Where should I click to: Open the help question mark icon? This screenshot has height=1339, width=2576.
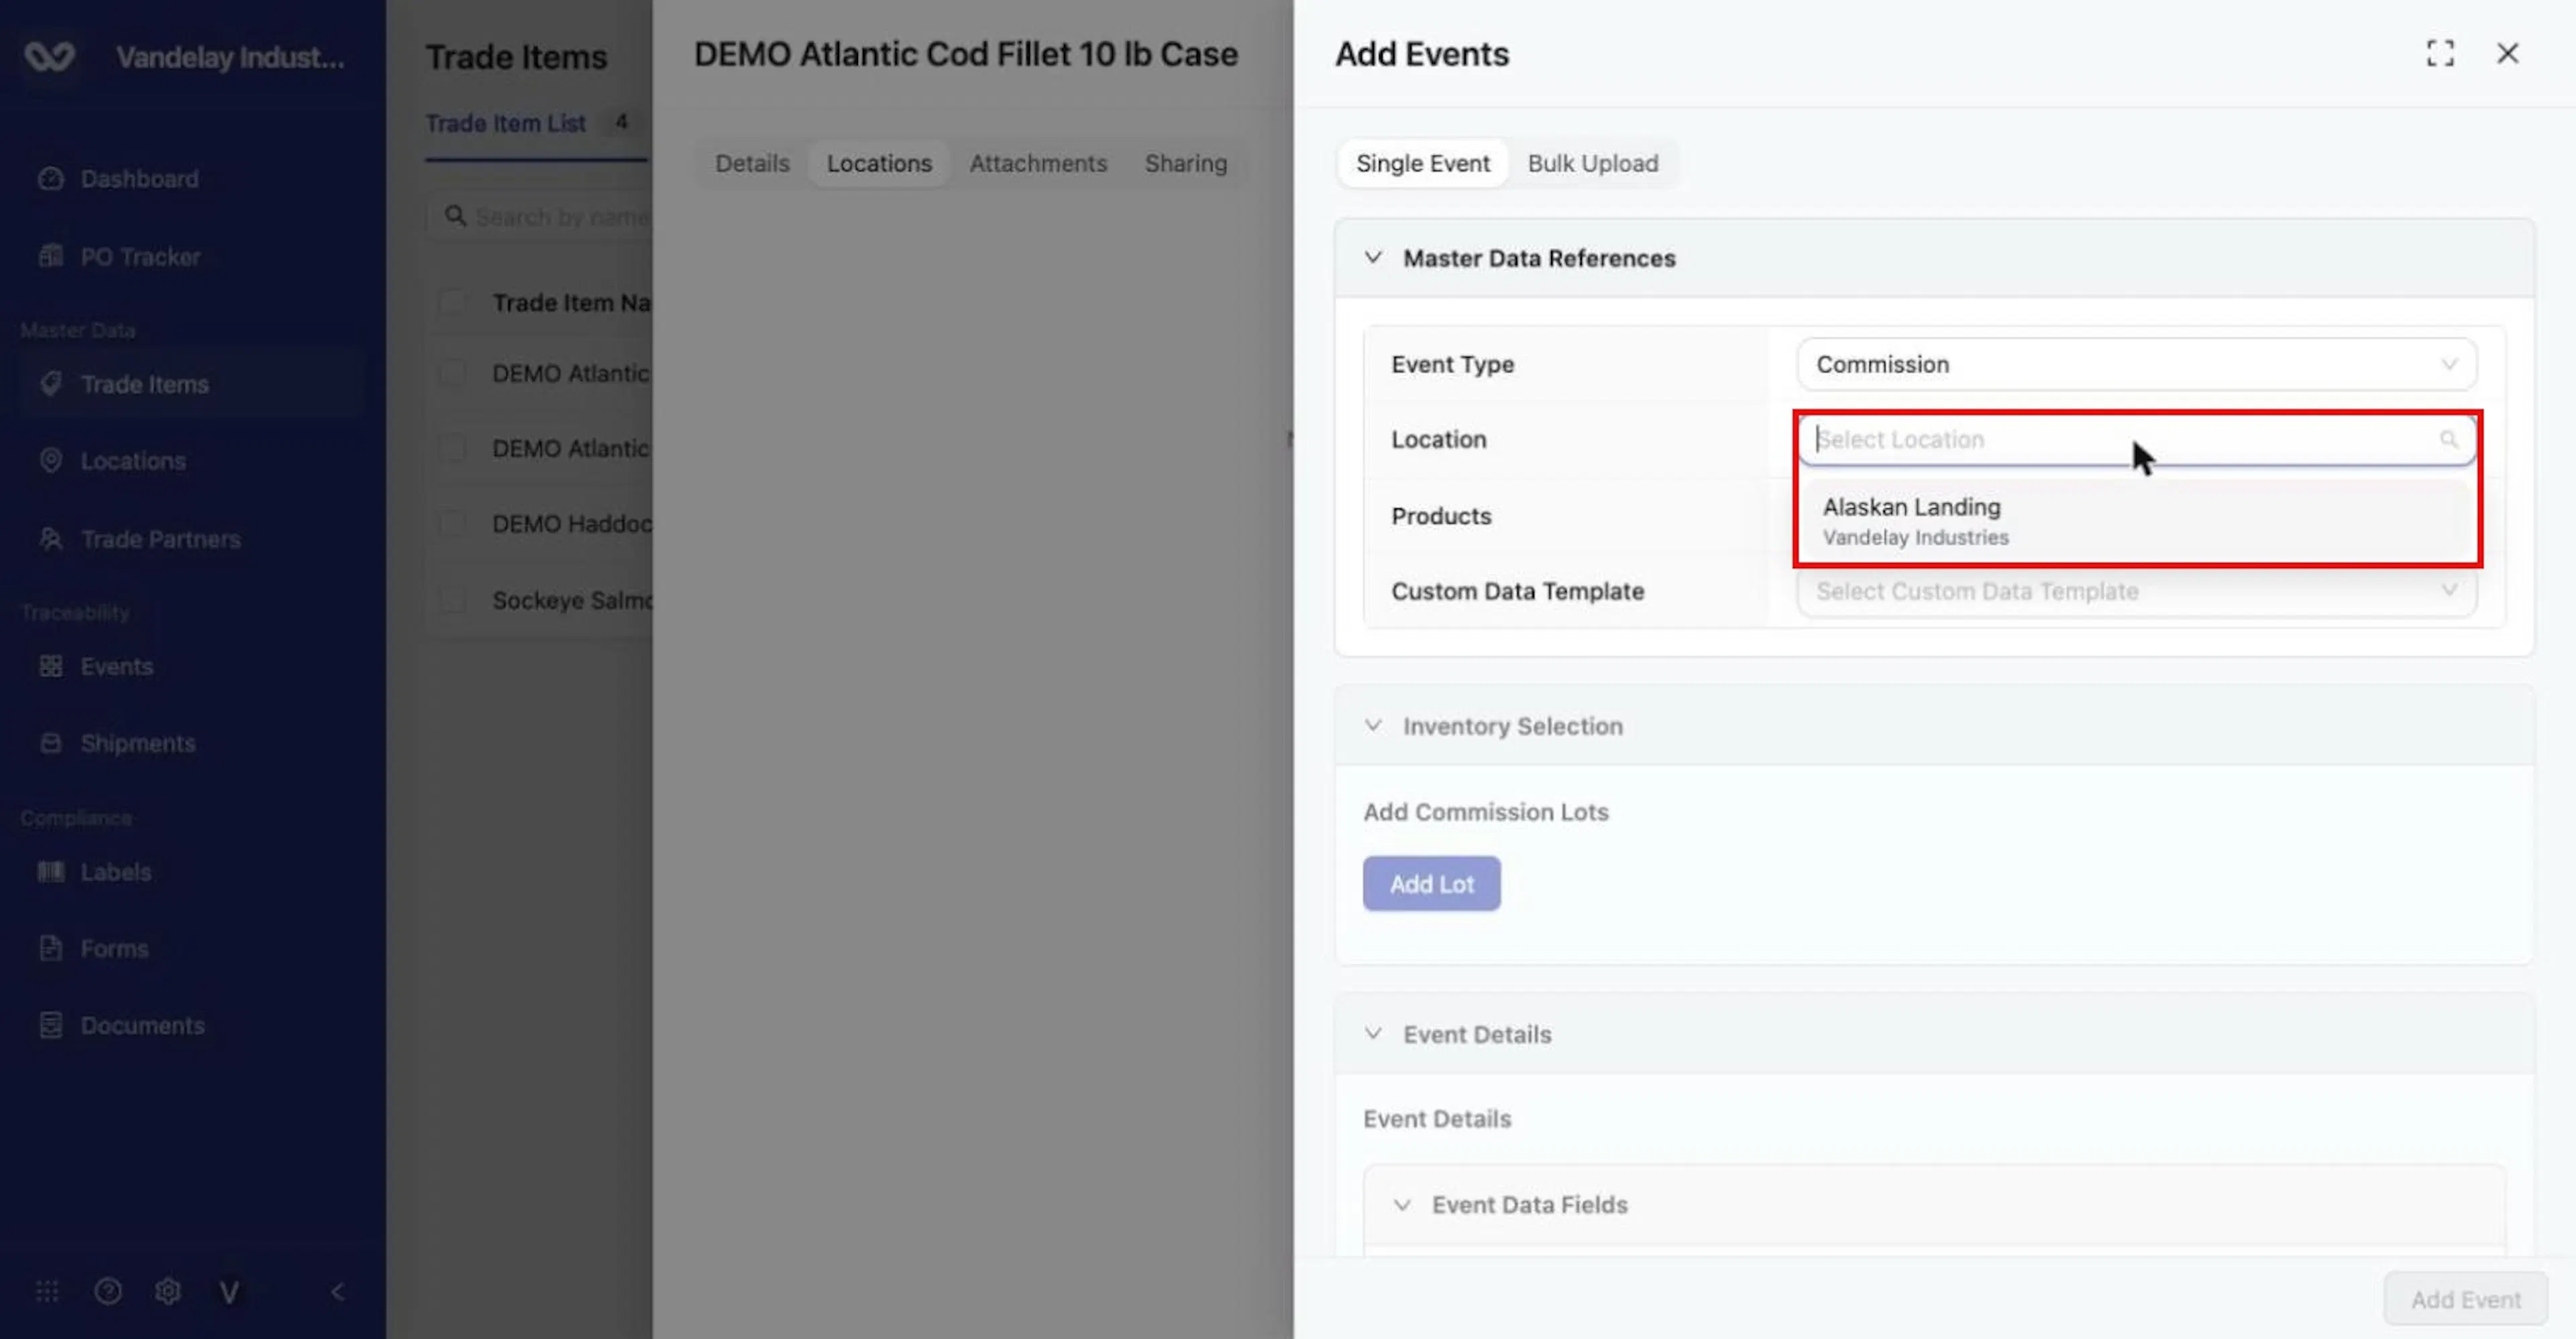tap(108, 1292)
